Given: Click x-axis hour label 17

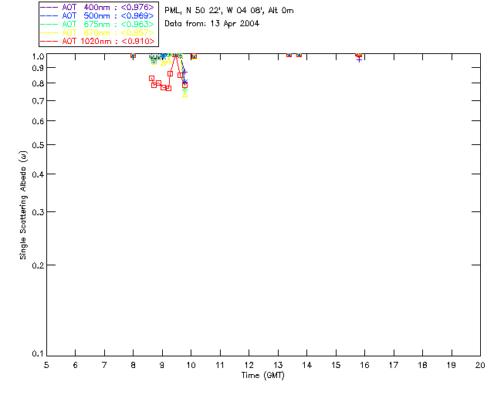Looking at the screenshot, I should click(394, 365).
